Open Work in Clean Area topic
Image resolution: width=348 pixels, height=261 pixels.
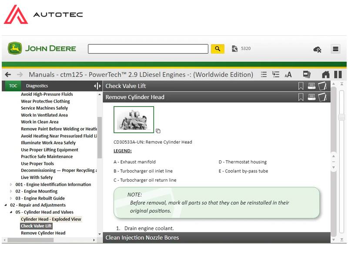point(40,122)
